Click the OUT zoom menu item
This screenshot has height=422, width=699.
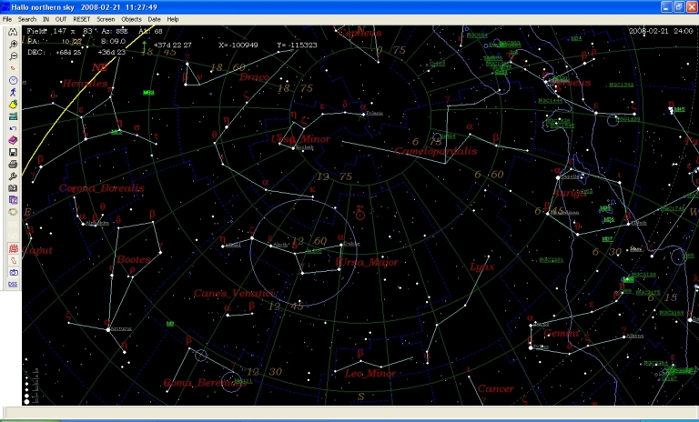coord(61,19)
